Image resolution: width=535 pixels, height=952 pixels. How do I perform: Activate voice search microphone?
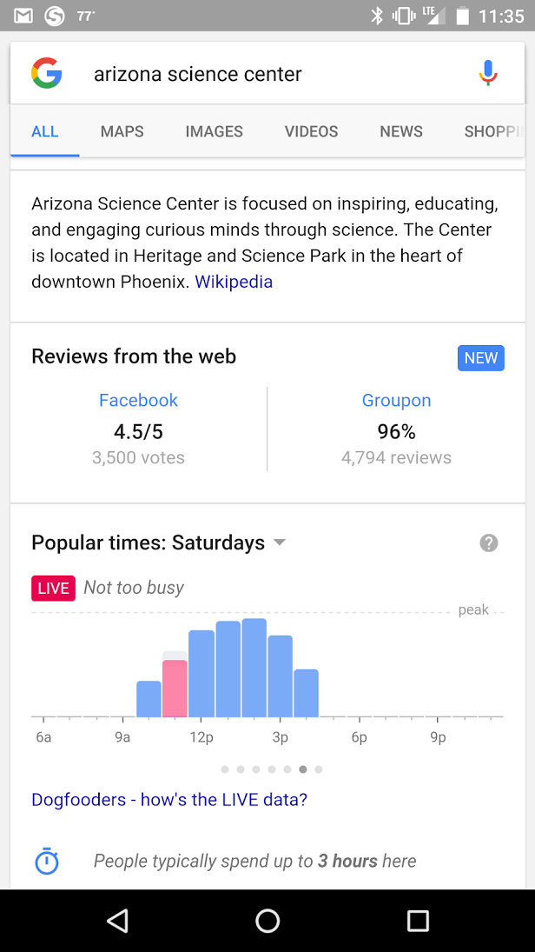click(x=488, y=74)
